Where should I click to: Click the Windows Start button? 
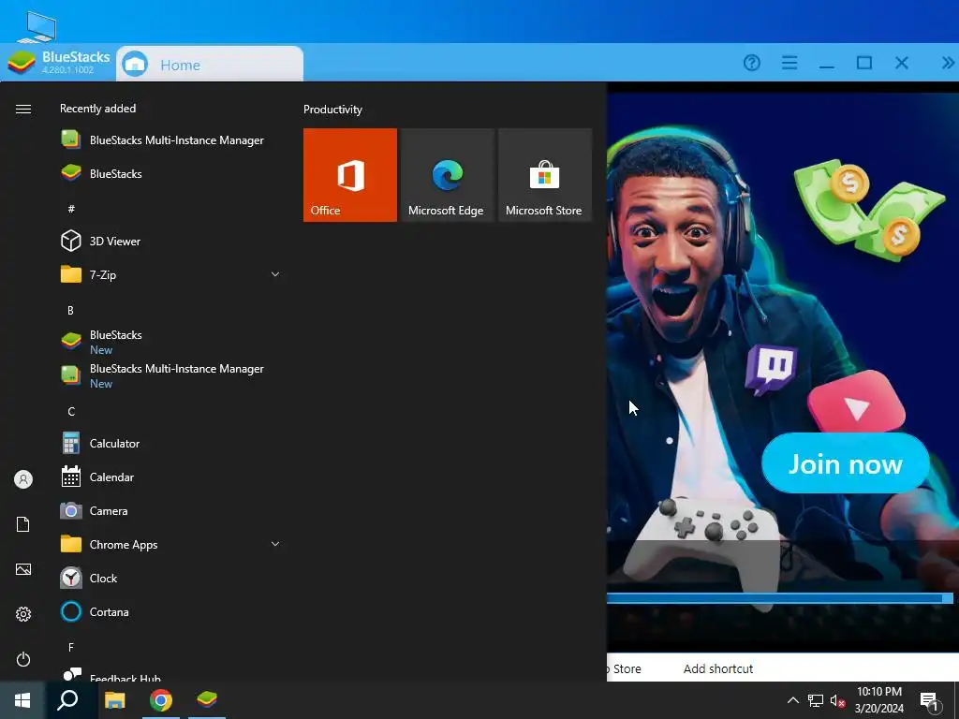coord(22,700)
